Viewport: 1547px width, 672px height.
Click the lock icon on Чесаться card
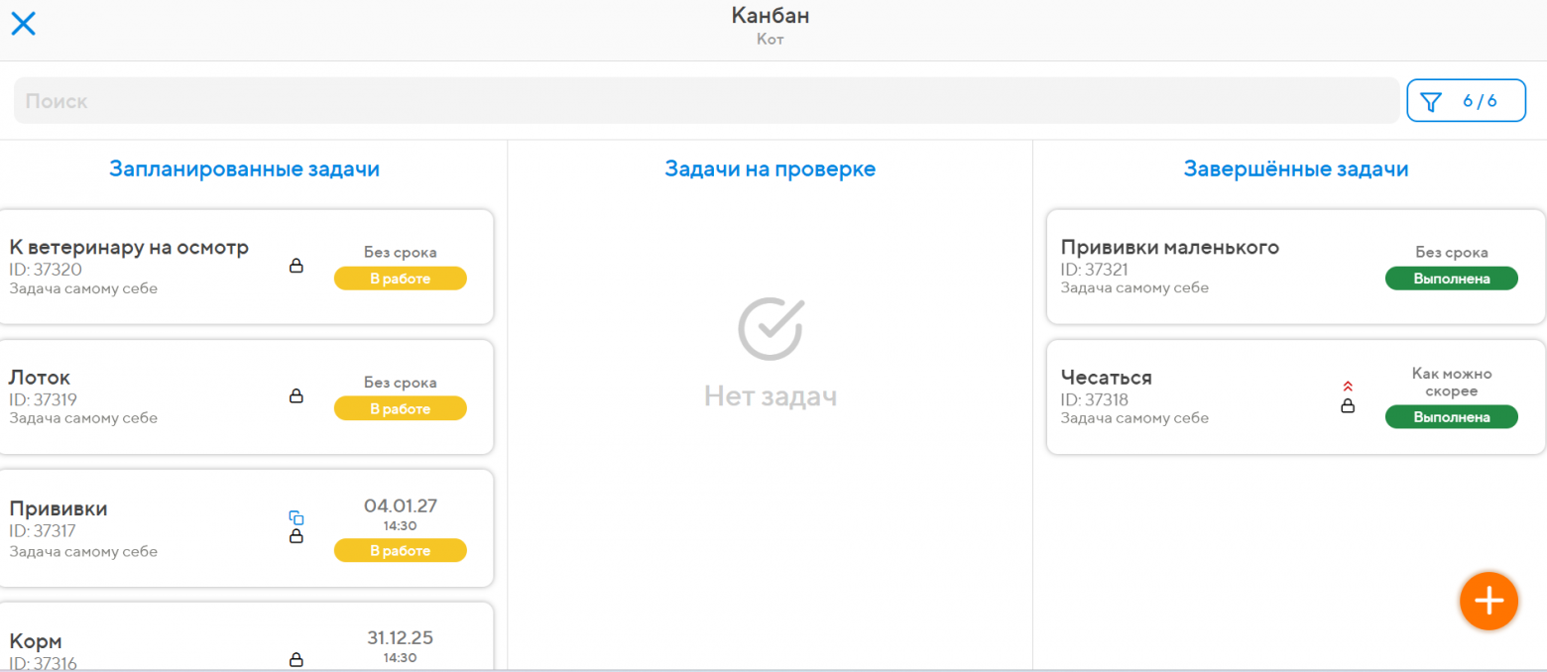click(1349, 406)
